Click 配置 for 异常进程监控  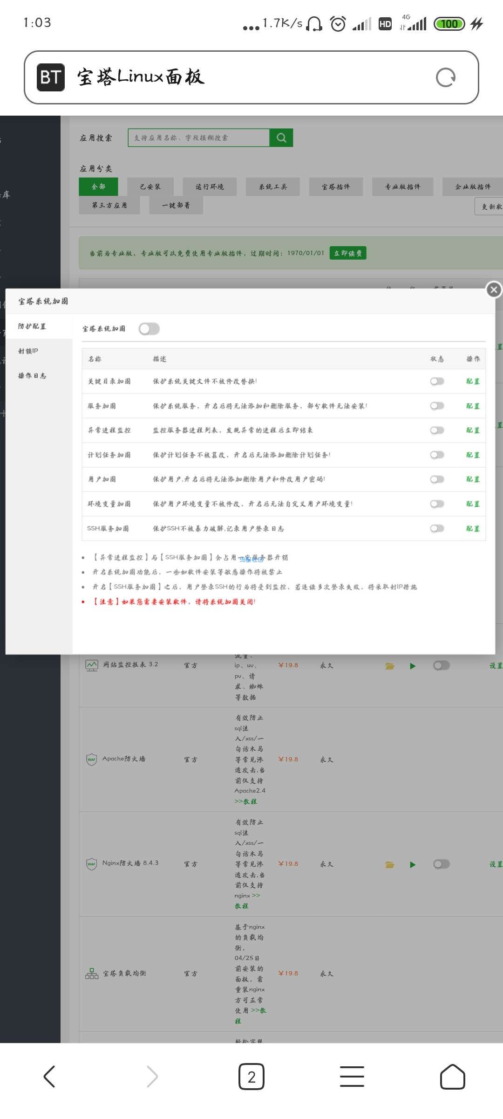pos(473,430)
